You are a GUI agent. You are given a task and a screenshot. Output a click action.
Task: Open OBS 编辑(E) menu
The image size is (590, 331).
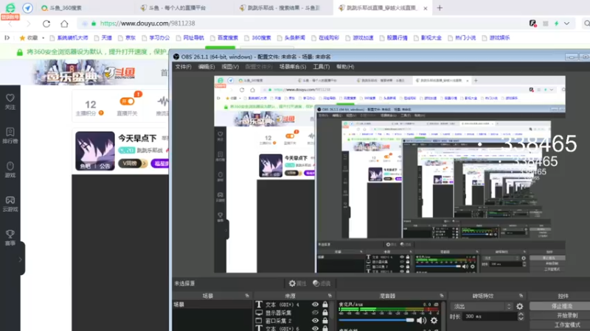tap(206, 67)
